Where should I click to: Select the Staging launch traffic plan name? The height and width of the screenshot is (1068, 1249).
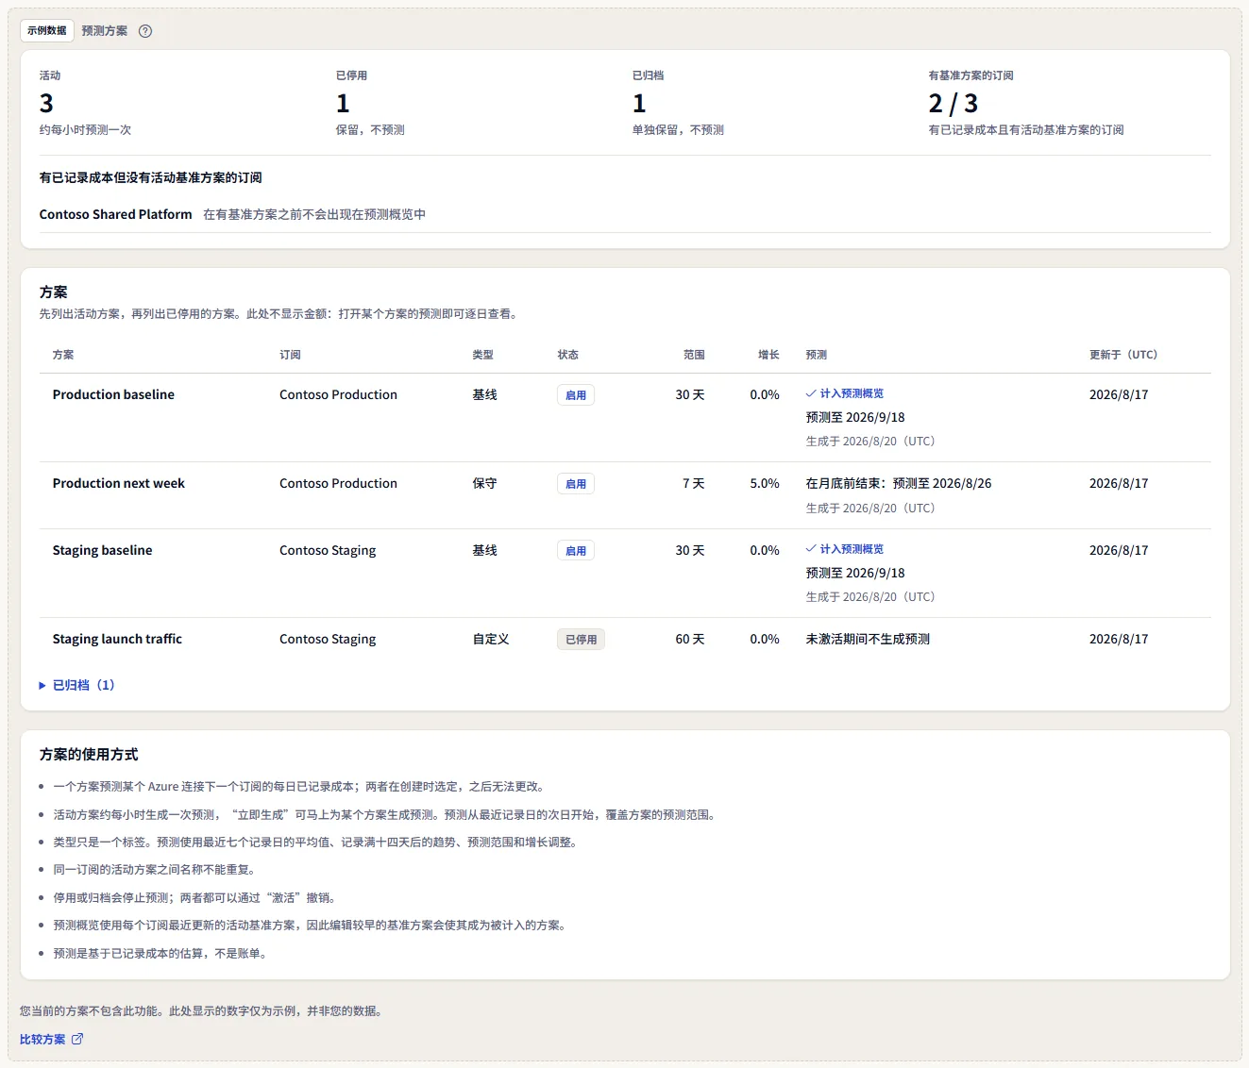point(117,639)
